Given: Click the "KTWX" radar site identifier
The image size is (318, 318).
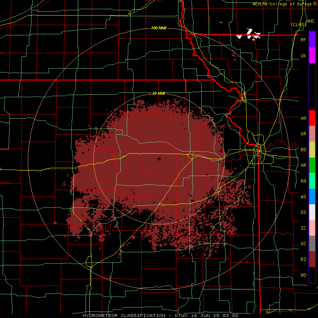Looking at the screenshot, I should 181,316.
